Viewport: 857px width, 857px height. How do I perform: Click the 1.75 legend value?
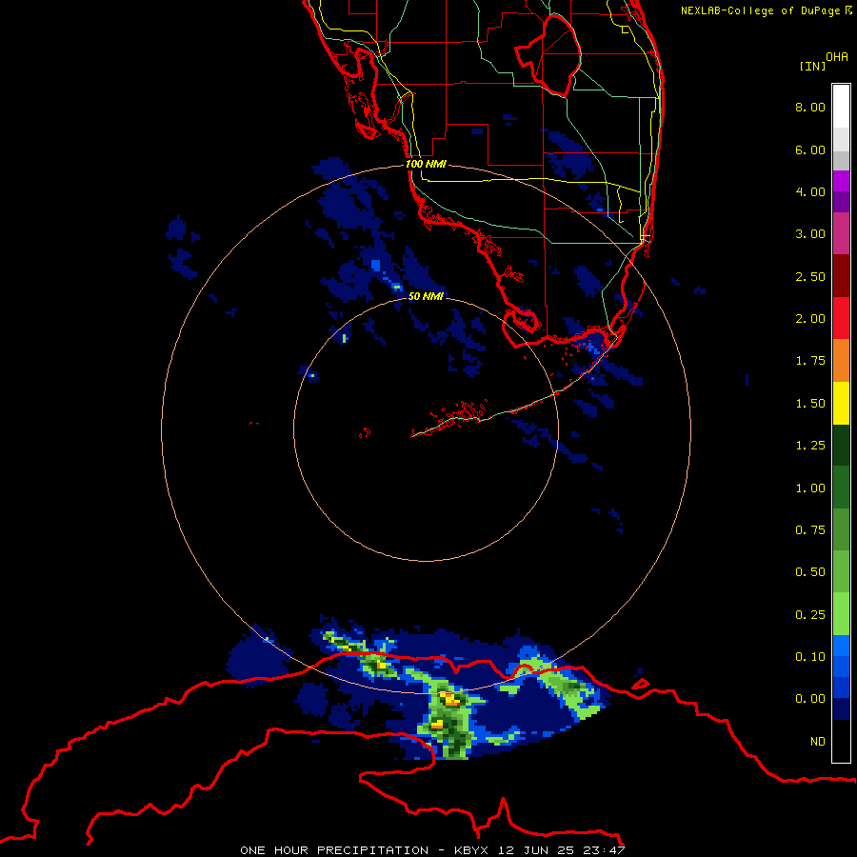pyautogui.click(x=810, y=361)
